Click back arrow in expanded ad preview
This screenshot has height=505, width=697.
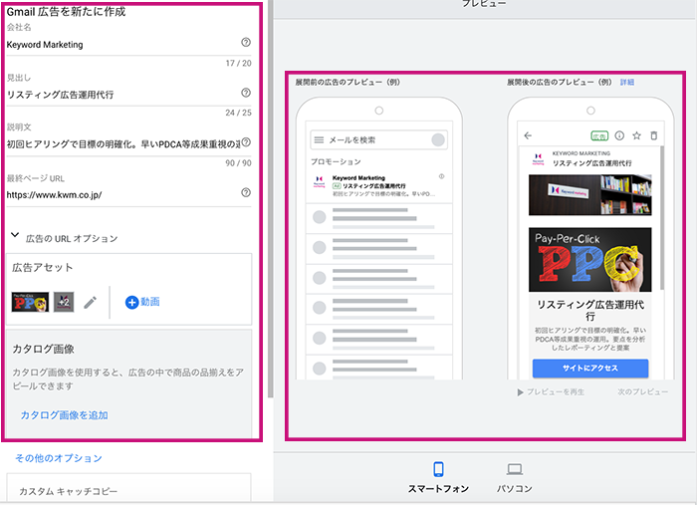pyautogui.click(x=528, y=135)
